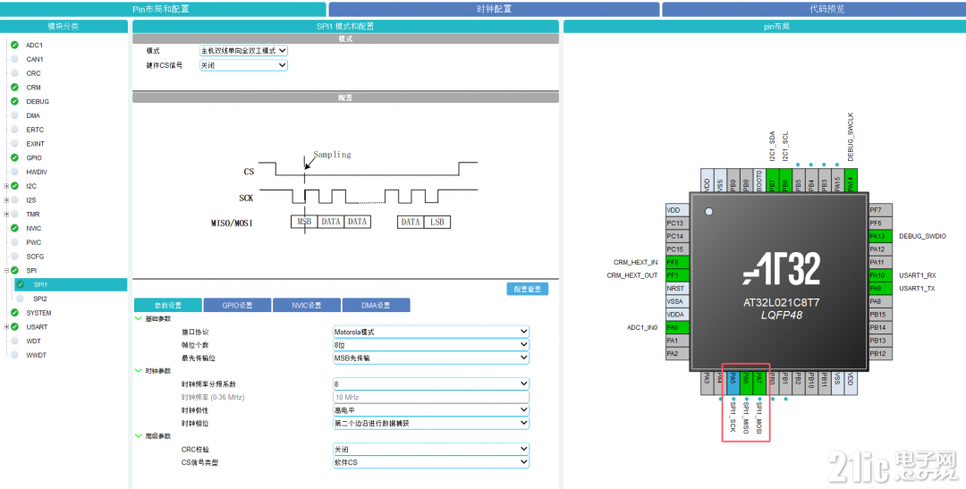The width and height of the screenshot is (966, 489).
Task: Select the GPIO设置 tab
Action: click(x=238, y=306)
